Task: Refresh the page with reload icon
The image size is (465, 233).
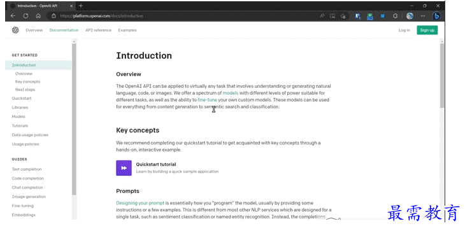Action: tap(25, 16)
